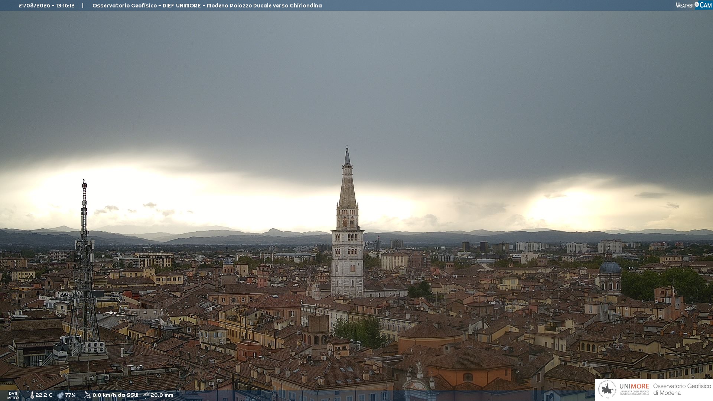
Task: Click the white Ghirlandina tower base
Action: (x=347, y=264)
